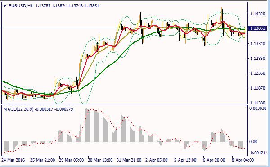The width and height of the screenshot is (270, 167).
Task: Click the OHLC values 1.13783 1.13874 1.13743 1.13851
Action: pyautogui.click(x=67, y=6)
